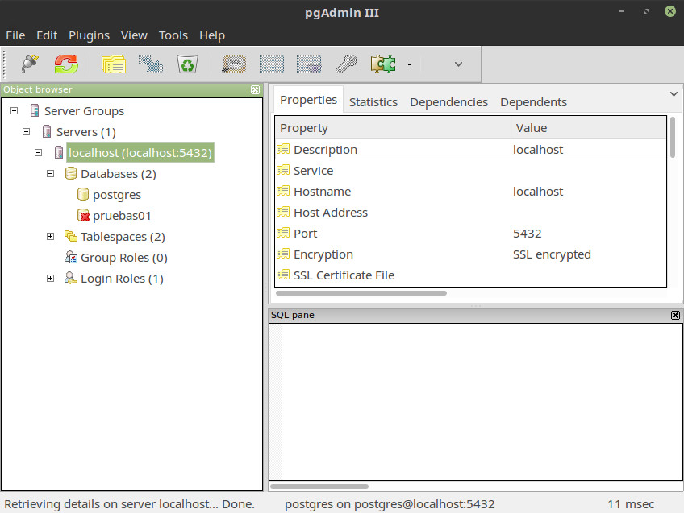
Task: Select the Hostname property row
Action: tap(471, 191)
